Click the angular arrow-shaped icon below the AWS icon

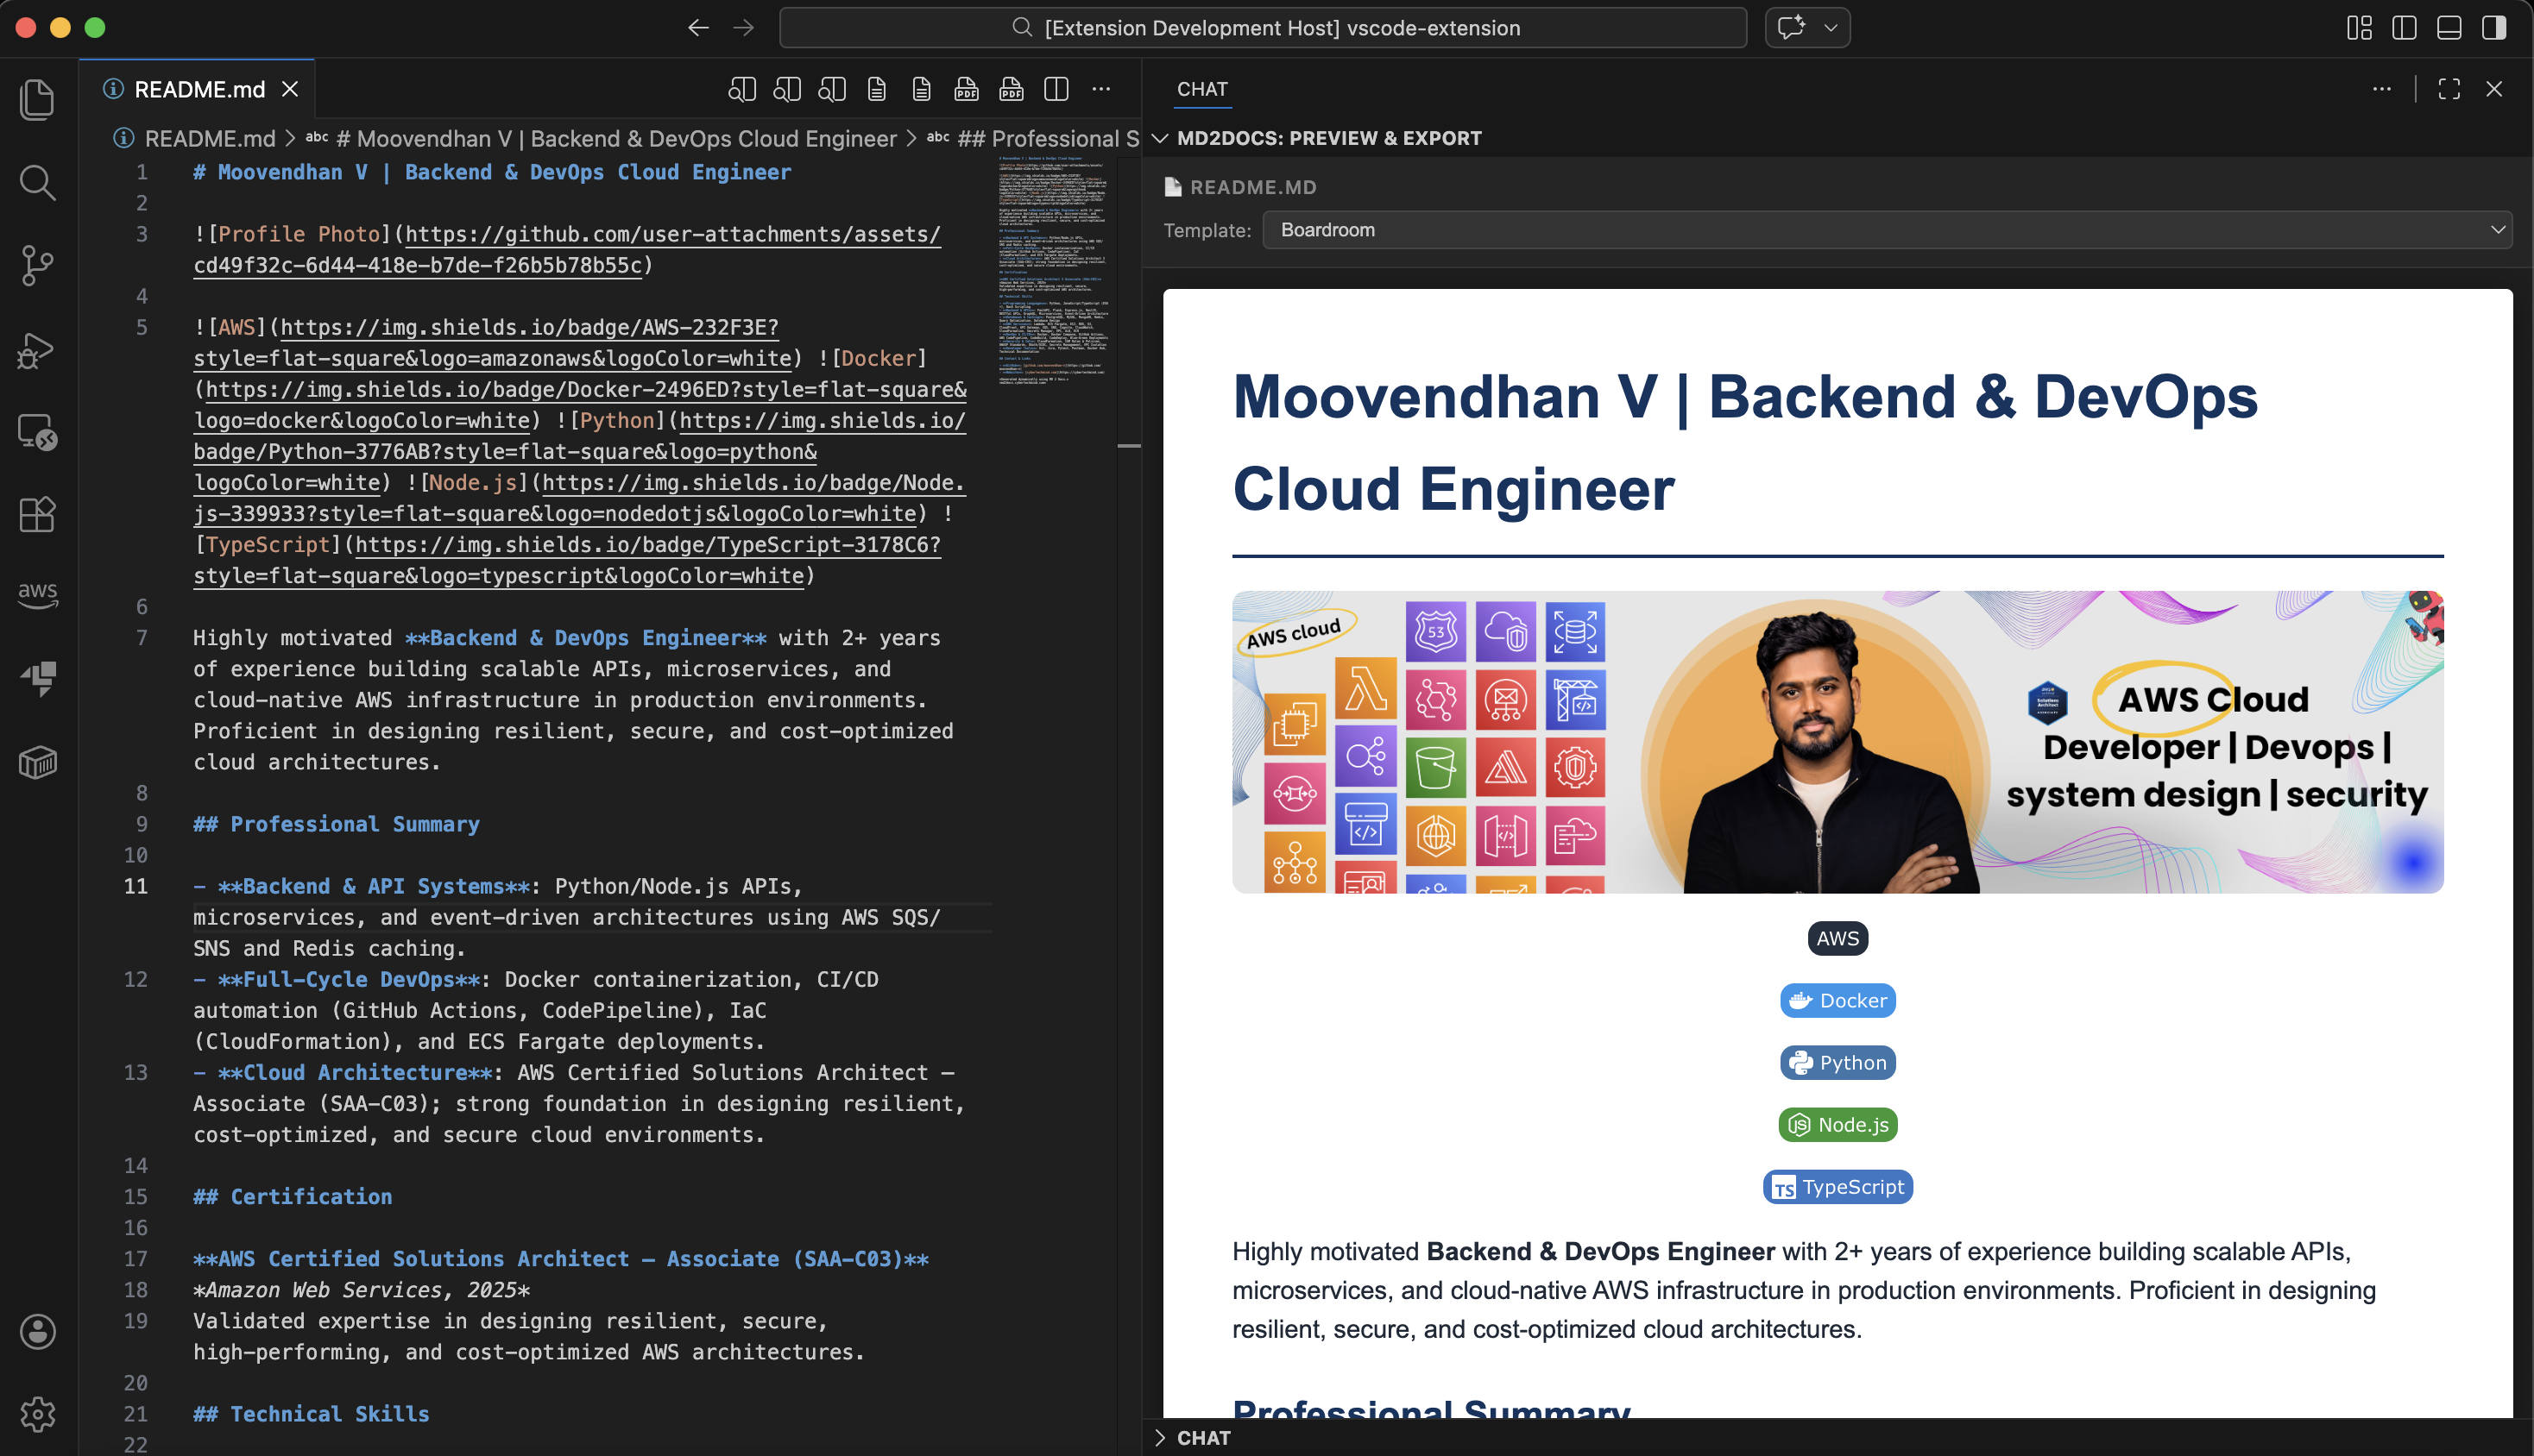tap(38, 679)
